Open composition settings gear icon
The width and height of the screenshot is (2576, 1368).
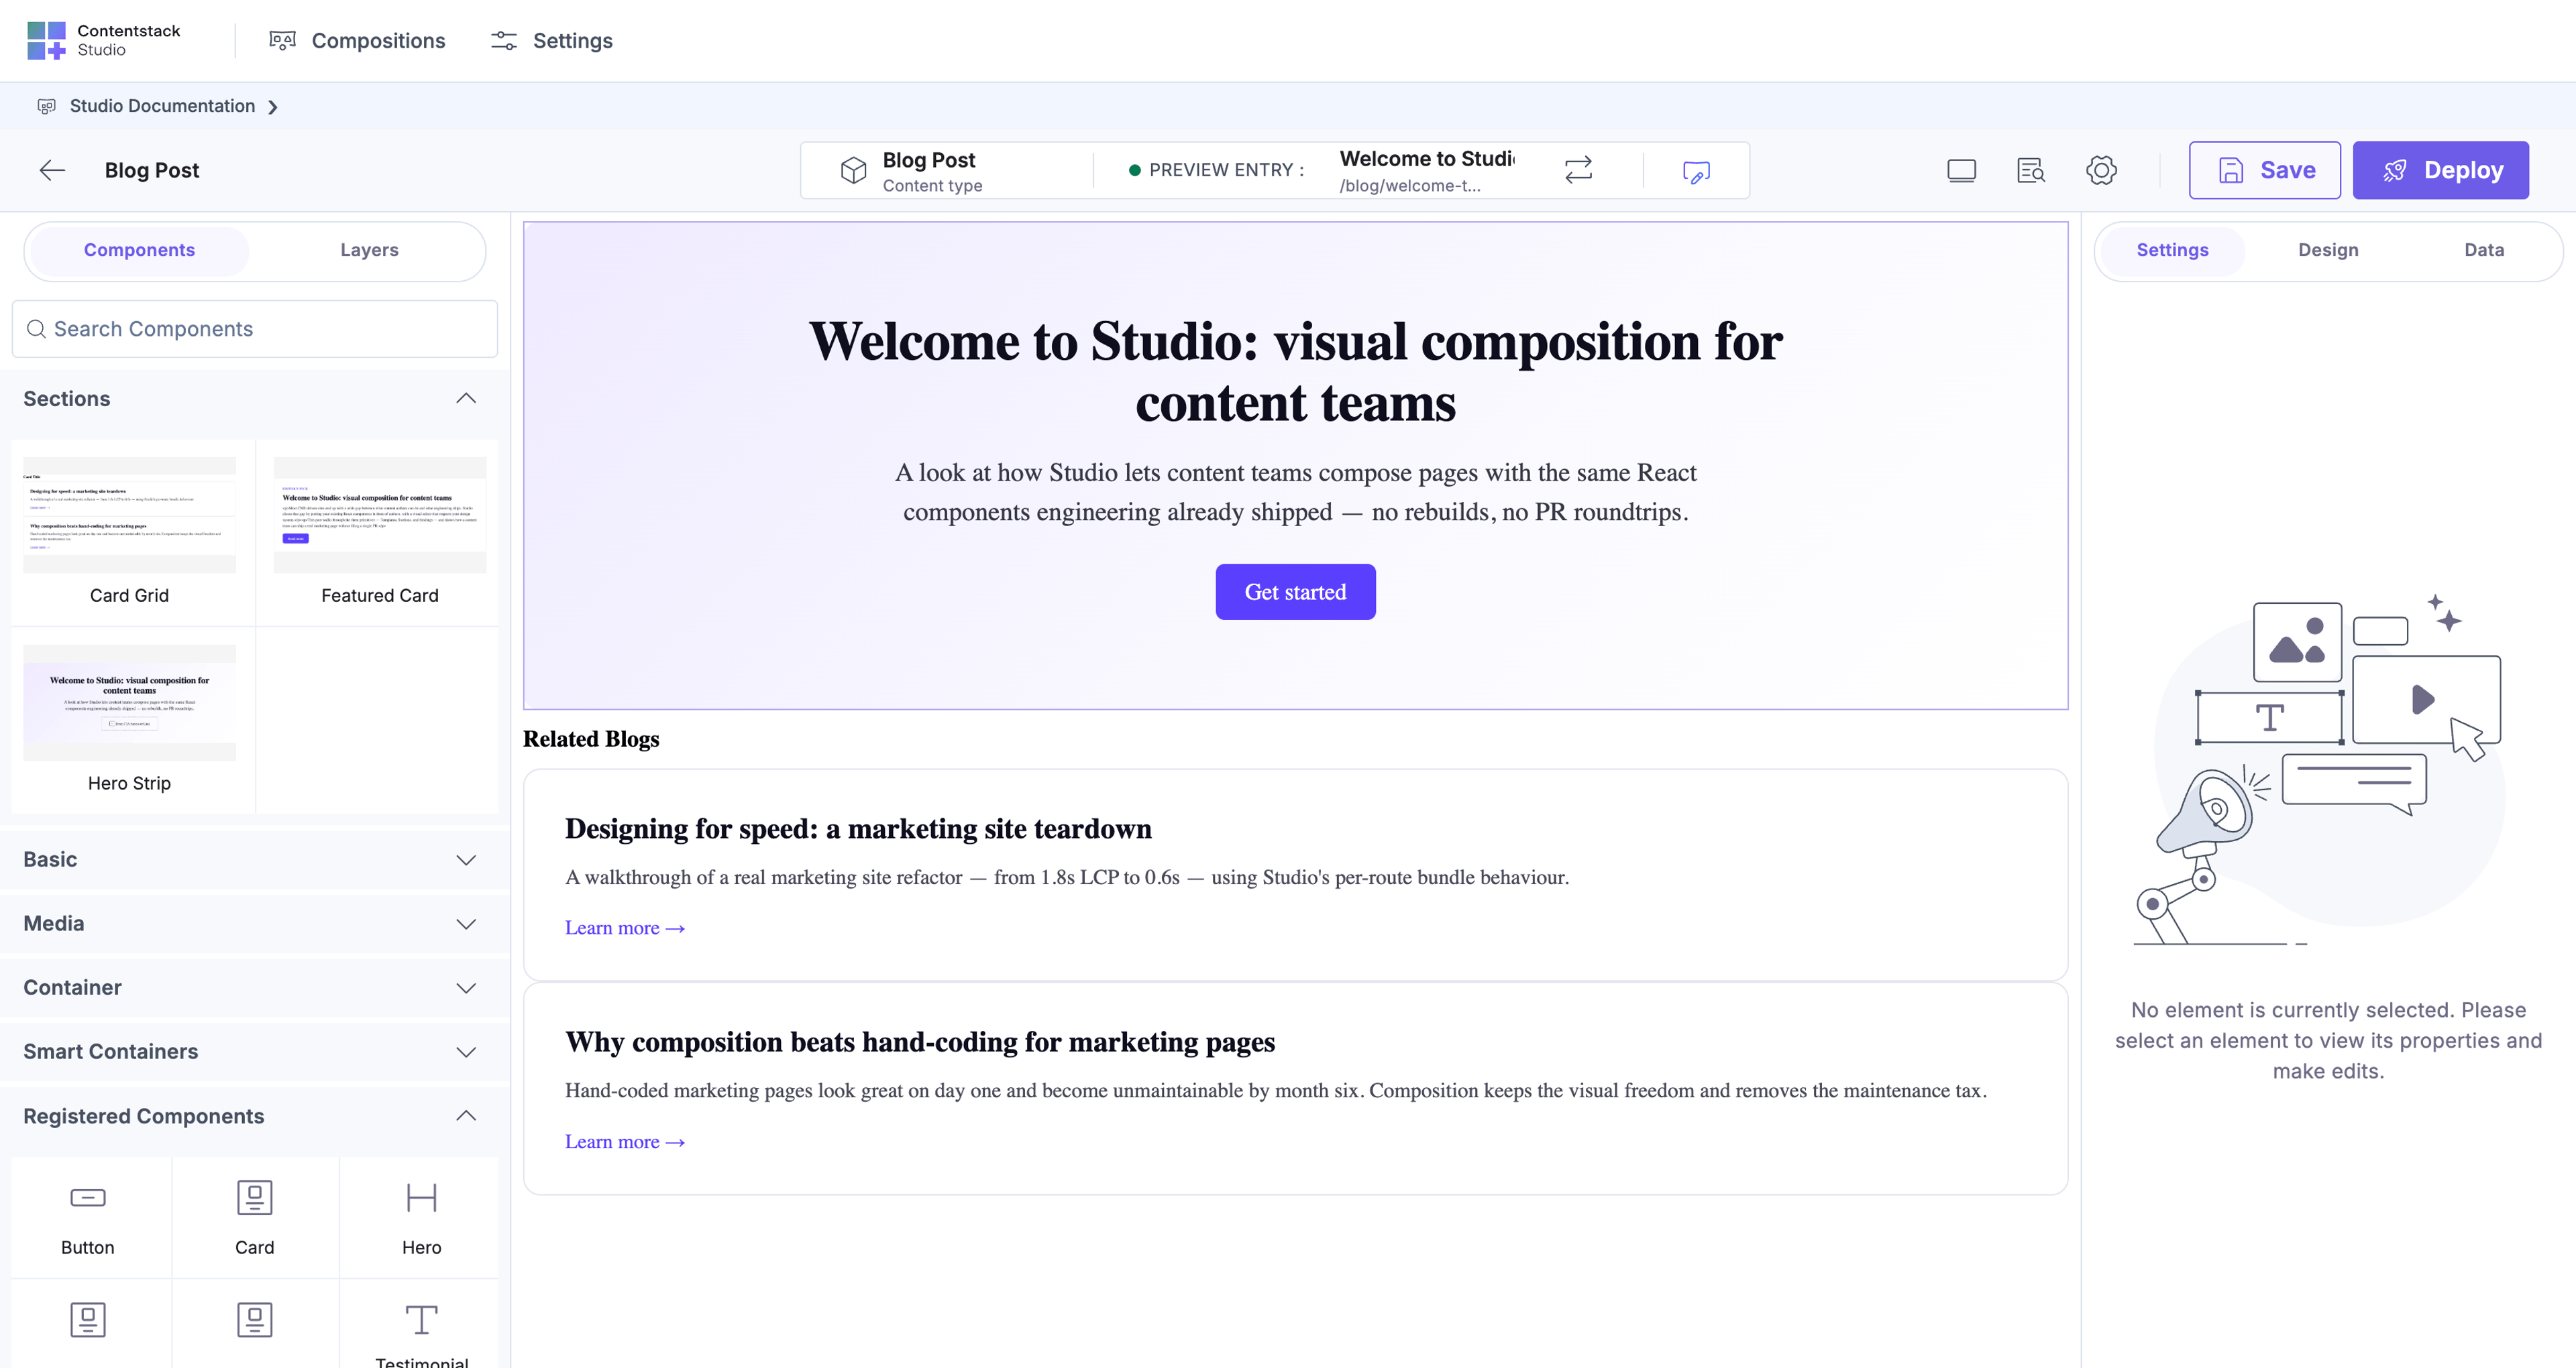[x=2101, y=171]
